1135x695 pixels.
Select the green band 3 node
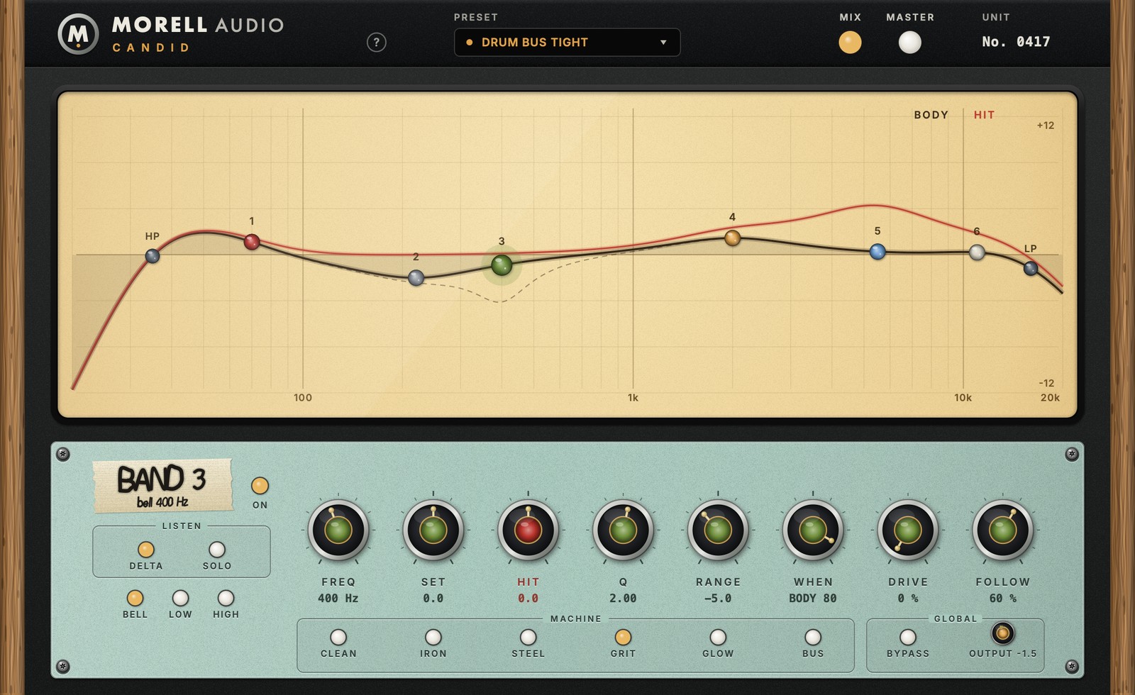click(502, 265)
